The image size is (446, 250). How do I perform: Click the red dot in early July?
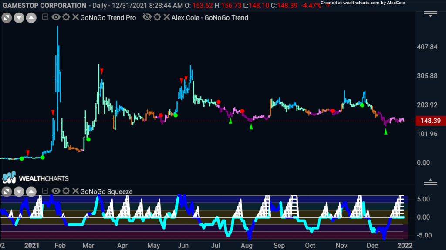pos(219,102)
